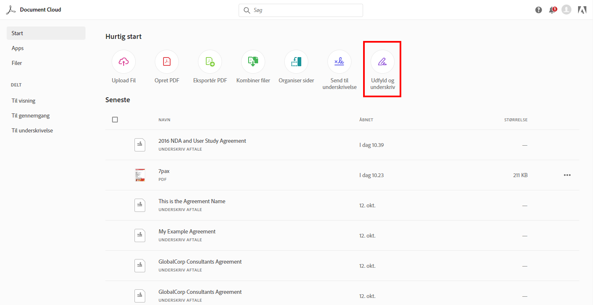Click the Upload Fil icon
Image resolution: width=593 pixels, height=305 pixels.
tap(124, 62)
